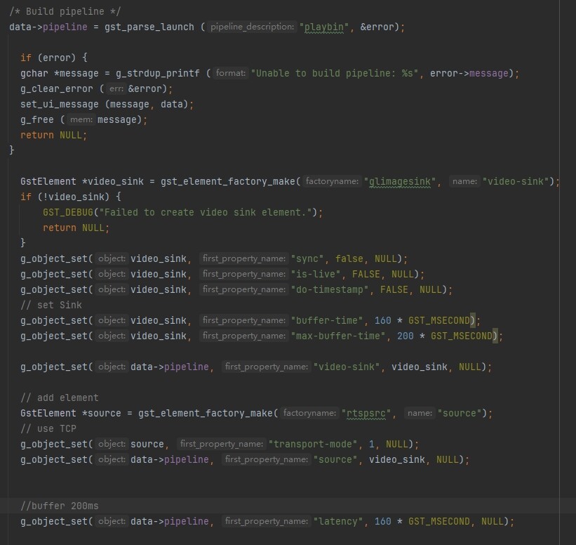
Task: Click the "sync" property string
Action: point(307,258)
